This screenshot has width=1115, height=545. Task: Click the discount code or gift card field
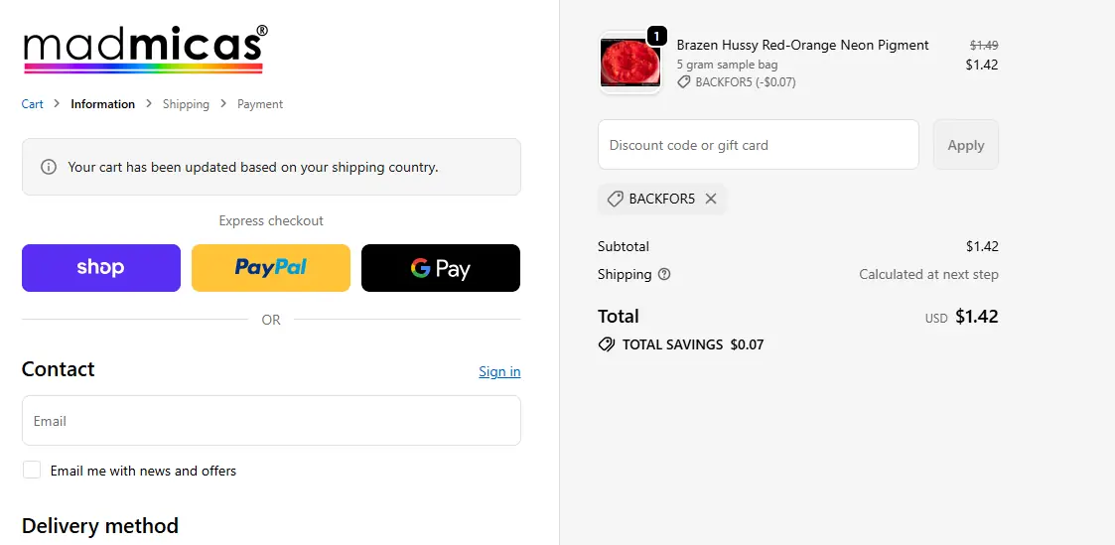tap(758, 145)
